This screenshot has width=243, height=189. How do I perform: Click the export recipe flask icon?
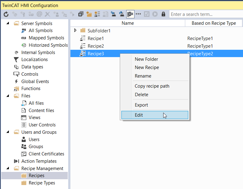pyautogui.click(x=122, y=14)
